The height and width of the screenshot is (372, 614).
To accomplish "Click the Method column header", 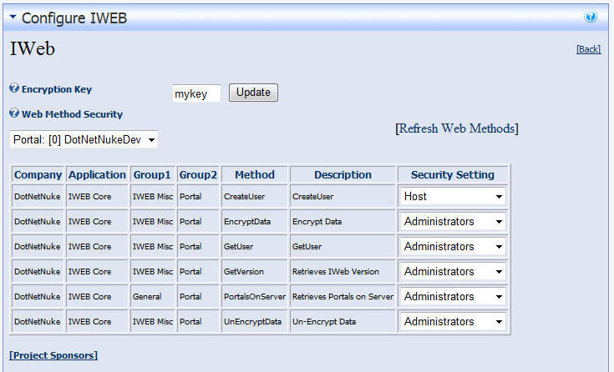I will coord(255,175).
